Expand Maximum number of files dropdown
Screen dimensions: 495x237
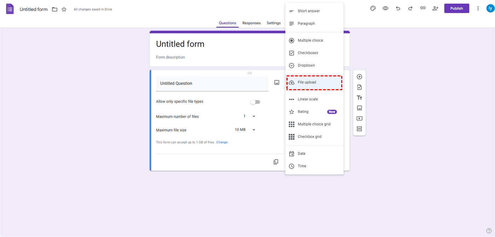(x=249, y=116)
